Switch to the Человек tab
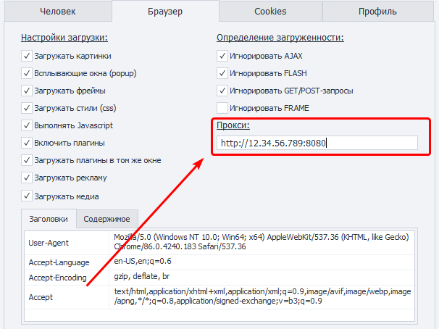Screen dimensions: 439x329 (56, 12)
